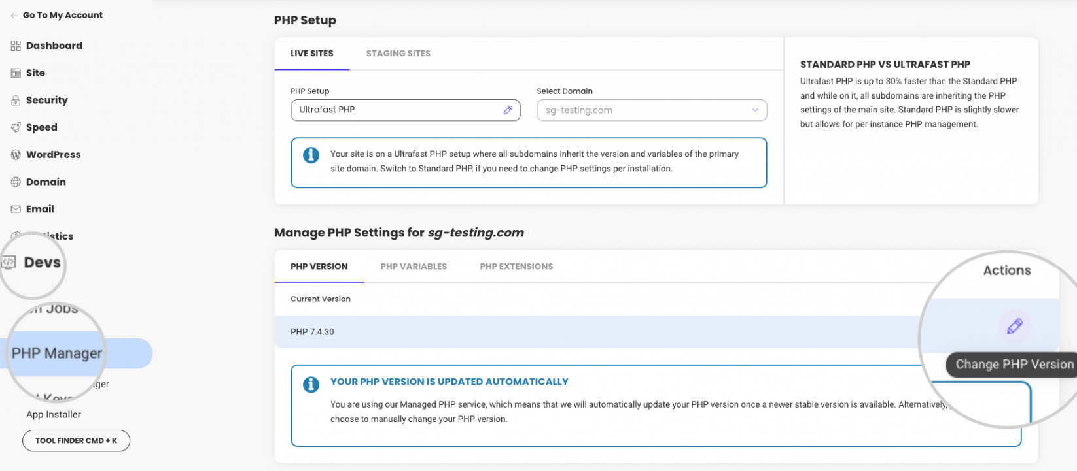The height and width of the screenshot is (471, 1077).
Task: Click the Current Version column header
Action: click(321, 299)
